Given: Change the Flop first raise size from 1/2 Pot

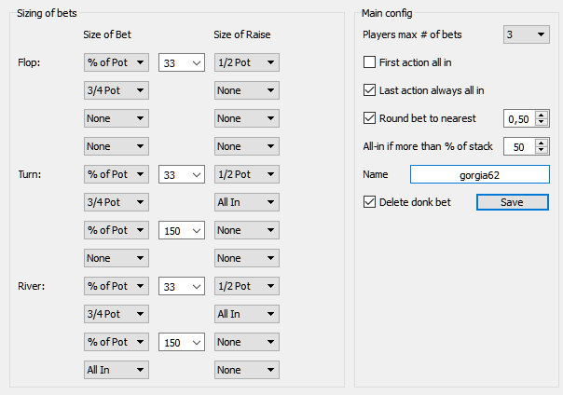Looking at the screenshot, I should 247,62.
